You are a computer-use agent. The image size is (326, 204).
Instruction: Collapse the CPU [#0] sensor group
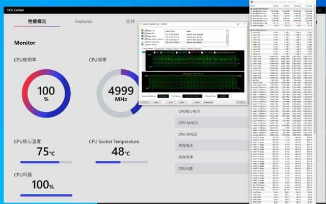tap(251, 31)
